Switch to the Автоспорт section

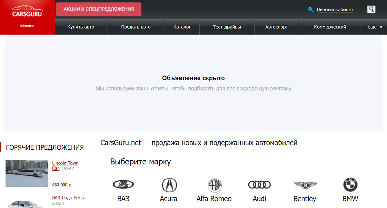pos(276,27)
